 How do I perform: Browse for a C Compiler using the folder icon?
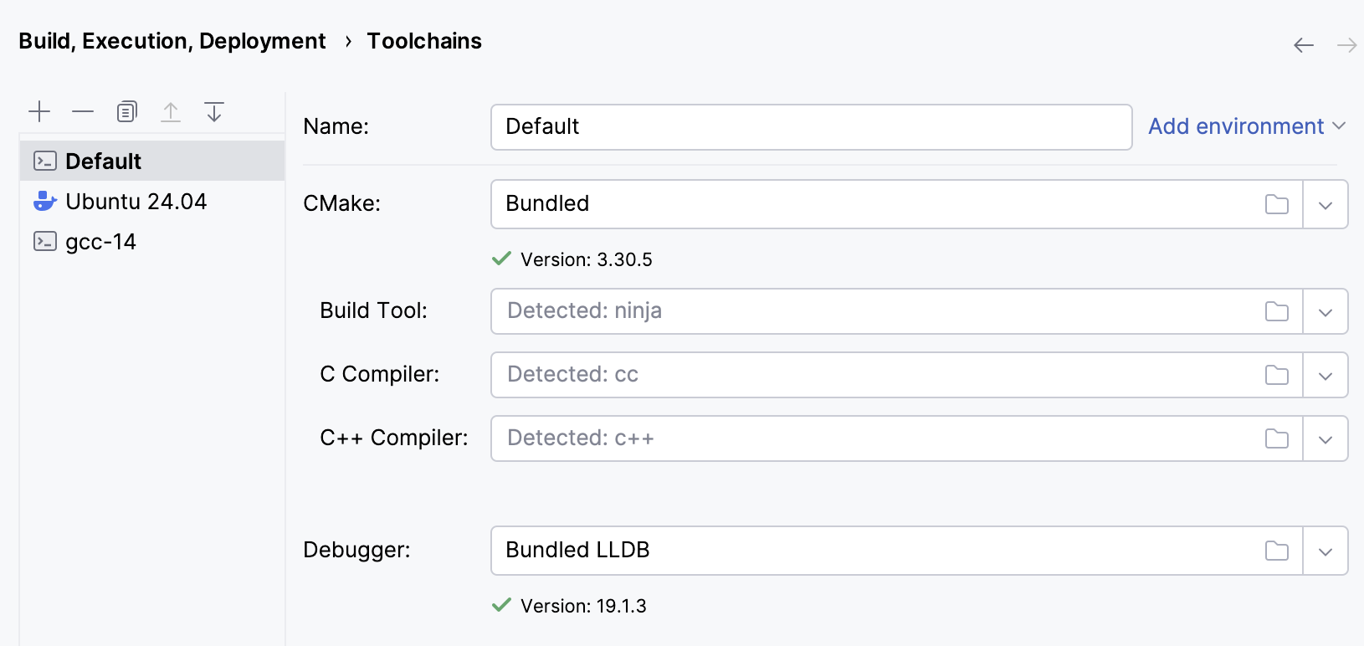[1276, 375]
